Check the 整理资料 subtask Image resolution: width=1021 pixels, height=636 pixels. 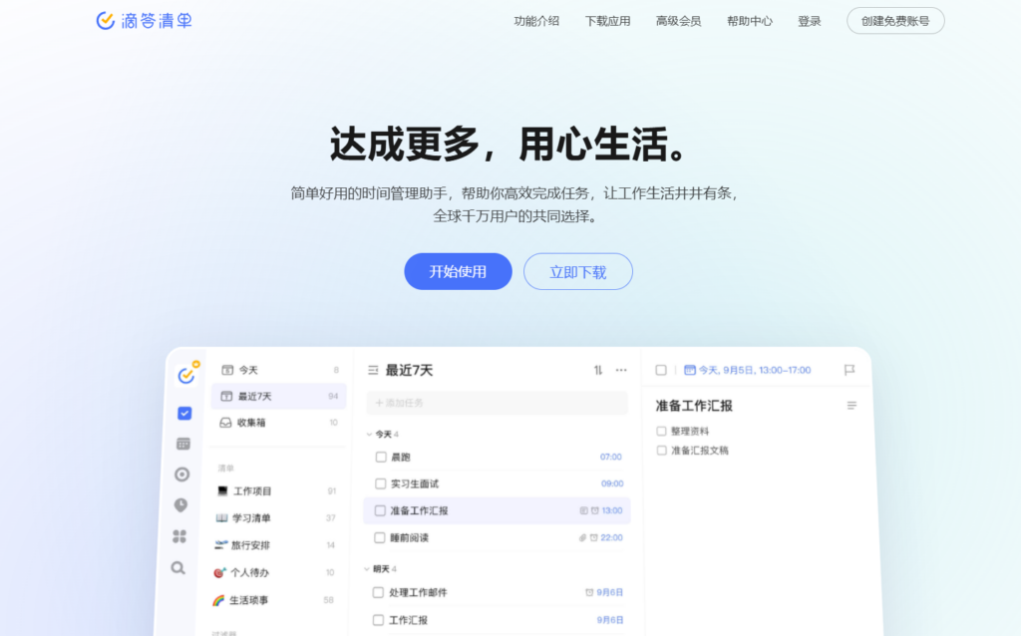659,430
